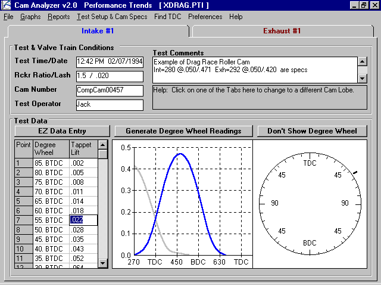The height and width of the screenshot is (286, 381).
Task: Click the row header for point 1
Action: [24, 163]
